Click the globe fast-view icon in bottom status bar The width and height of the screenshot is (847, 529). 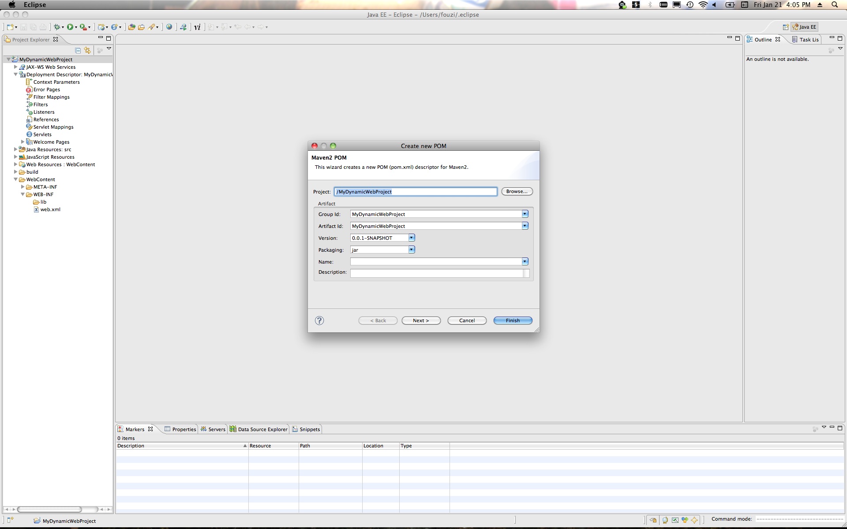(x=665, y=520)
